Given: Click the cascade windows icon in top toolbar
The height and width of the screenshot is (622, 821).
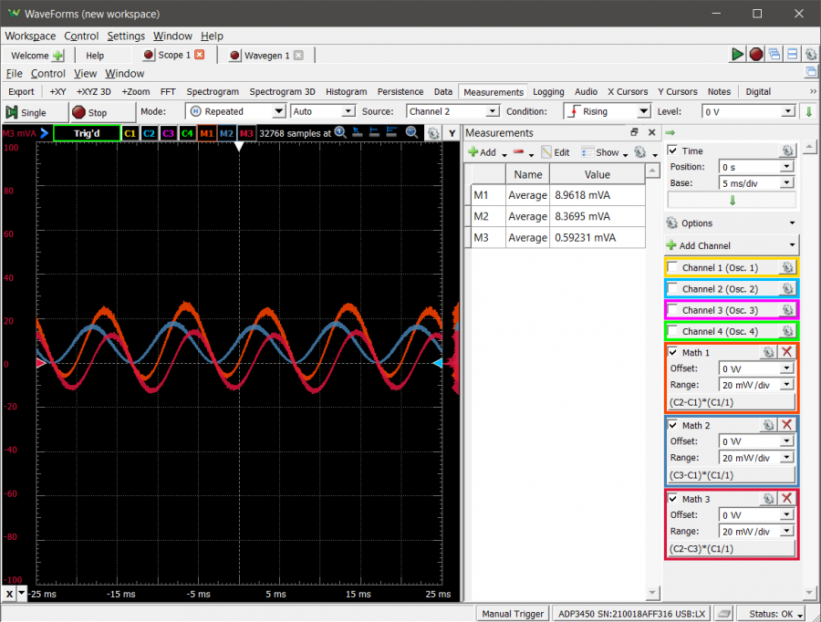Looking at the screenshot, I should pos(774,54).
